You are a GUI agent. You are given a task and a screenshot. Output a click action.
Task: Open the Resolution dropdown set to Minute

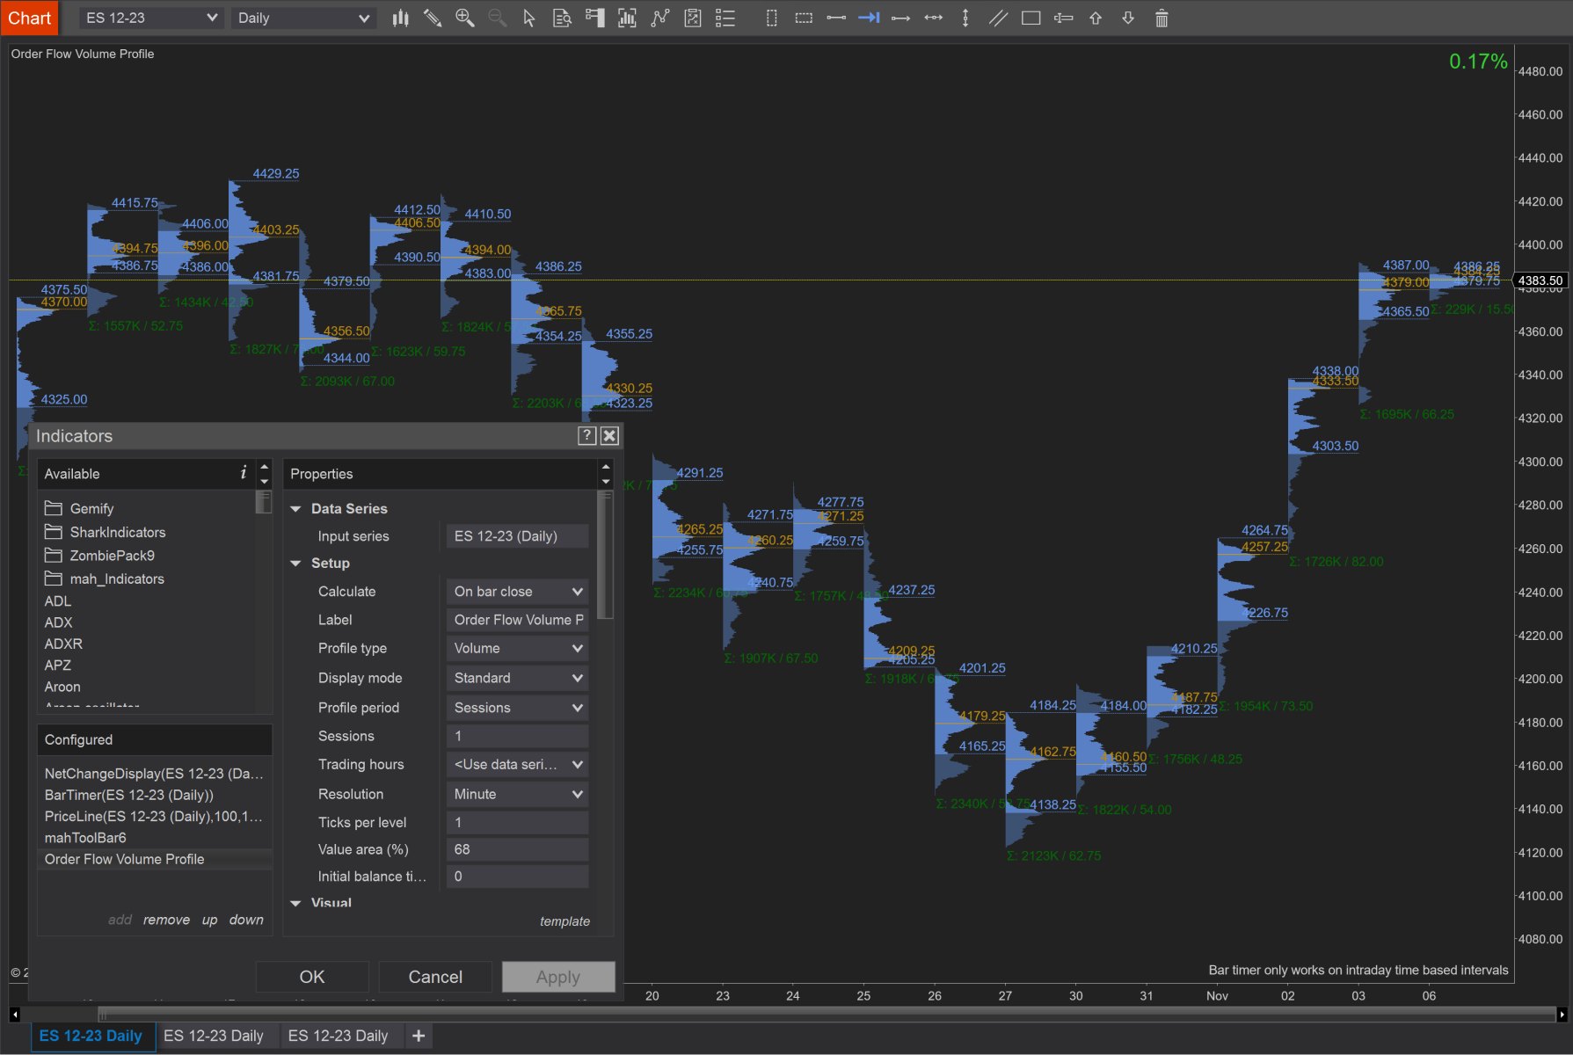click(x=518, y=794)
